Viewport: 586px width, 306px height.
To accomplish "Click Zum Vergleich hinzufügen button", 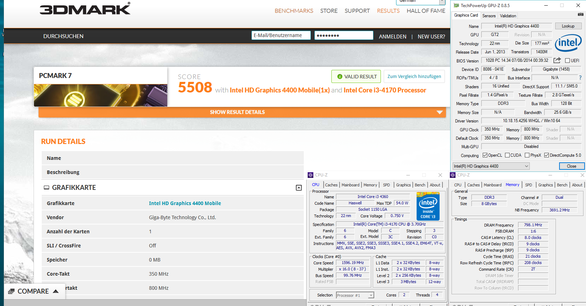I will 414,77.
